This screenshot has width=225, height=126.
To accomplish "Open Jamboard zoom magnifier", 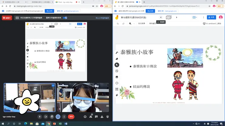I will [130, 24].
